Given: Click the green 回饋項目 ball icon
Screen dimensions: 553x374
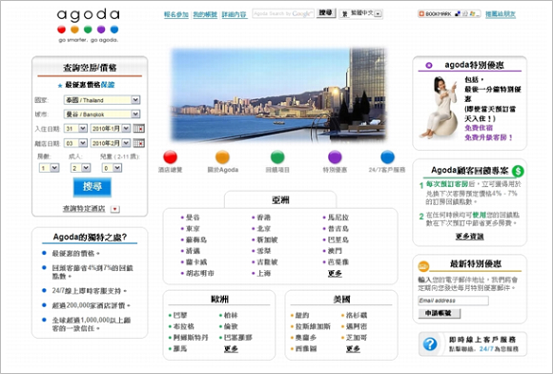Looking at the screenshot, I should [277, 157].
